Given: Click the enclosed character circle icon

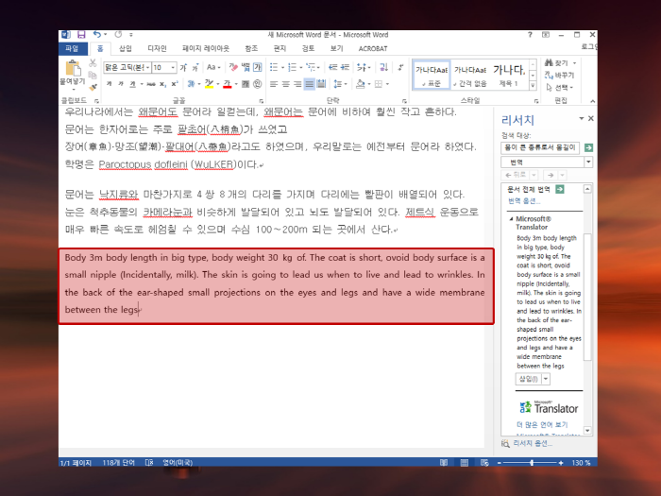Looking at the screenshot, I should click(258, 84).
